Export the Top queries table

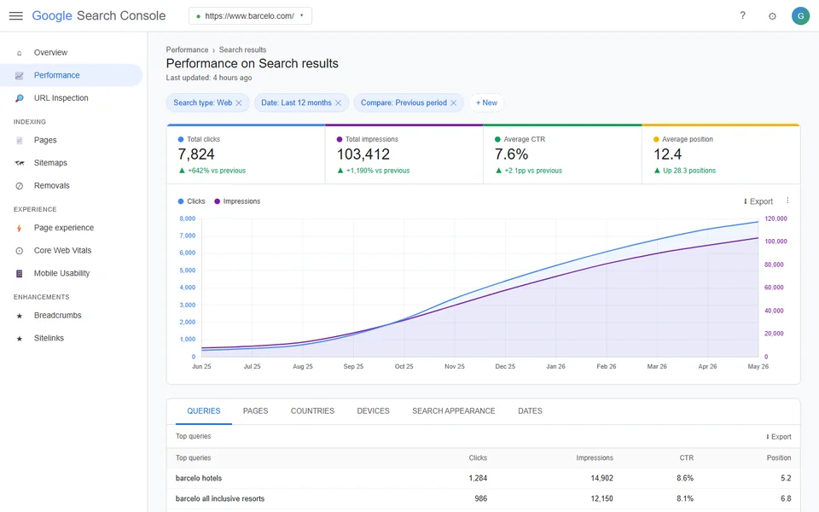pyautogui.click(x=778, y=437)
